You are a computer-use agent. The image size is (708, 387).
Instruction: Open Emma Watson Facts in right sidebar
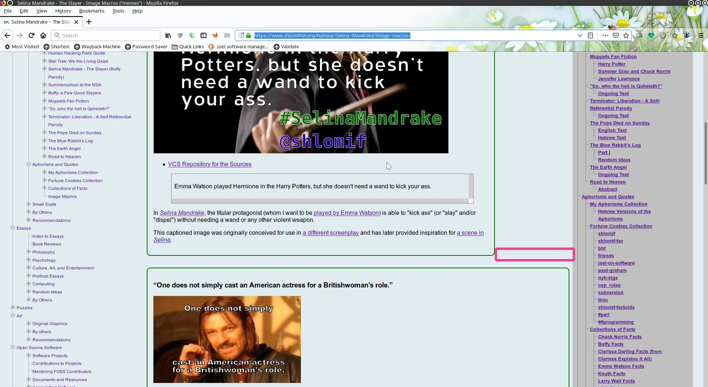point(621,366)
